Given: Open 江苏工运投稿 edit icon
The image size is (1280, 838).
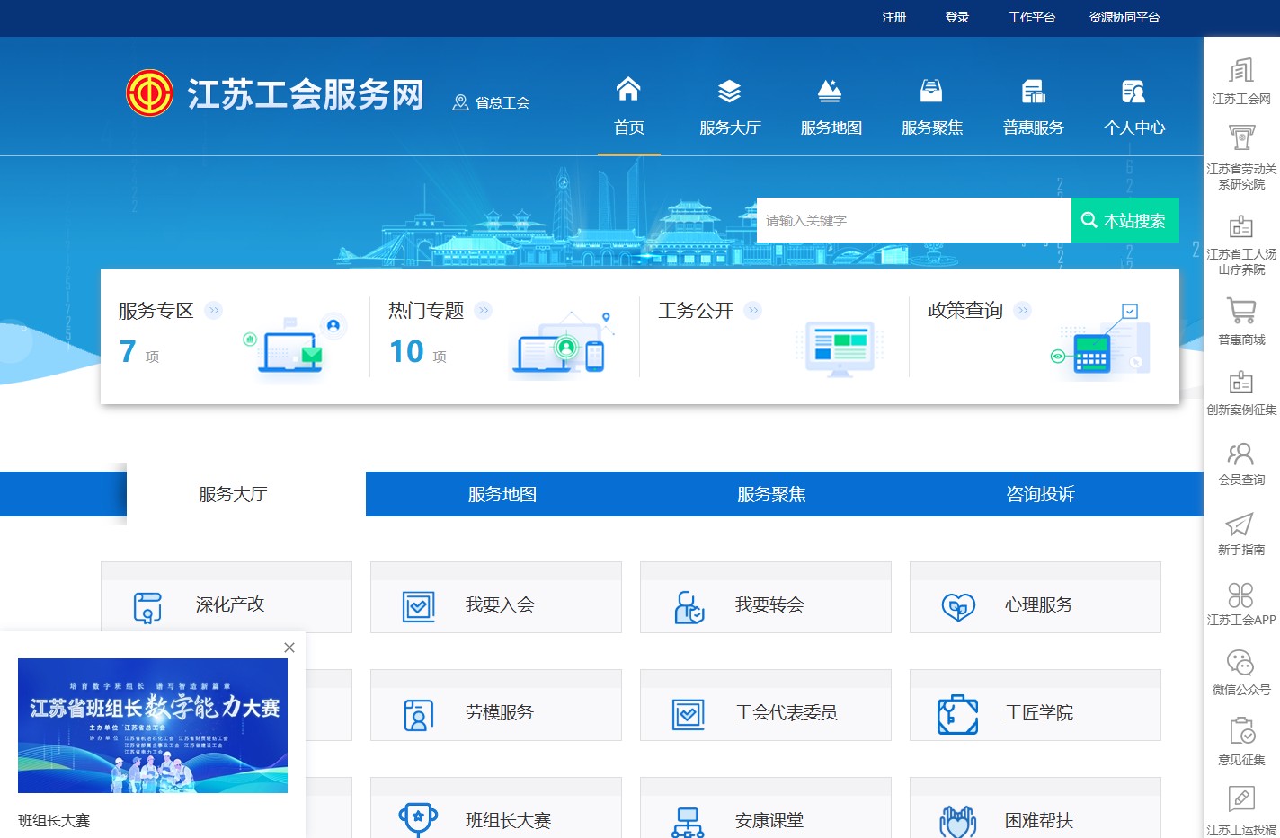Looking at the screenshot, I should 1241,798.
